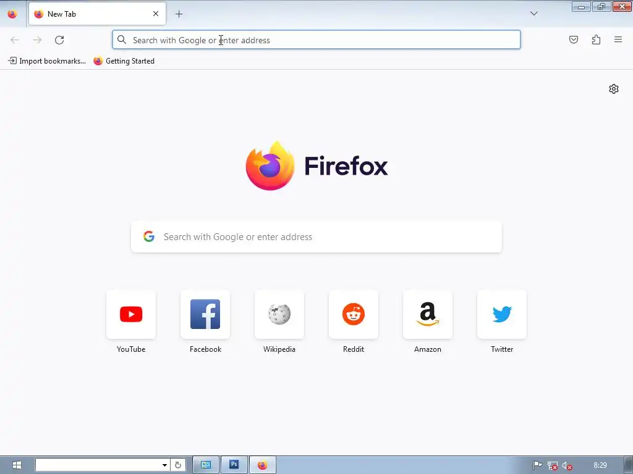
Task: Expand the list all tabs chevron
Action: coord(533,14)
